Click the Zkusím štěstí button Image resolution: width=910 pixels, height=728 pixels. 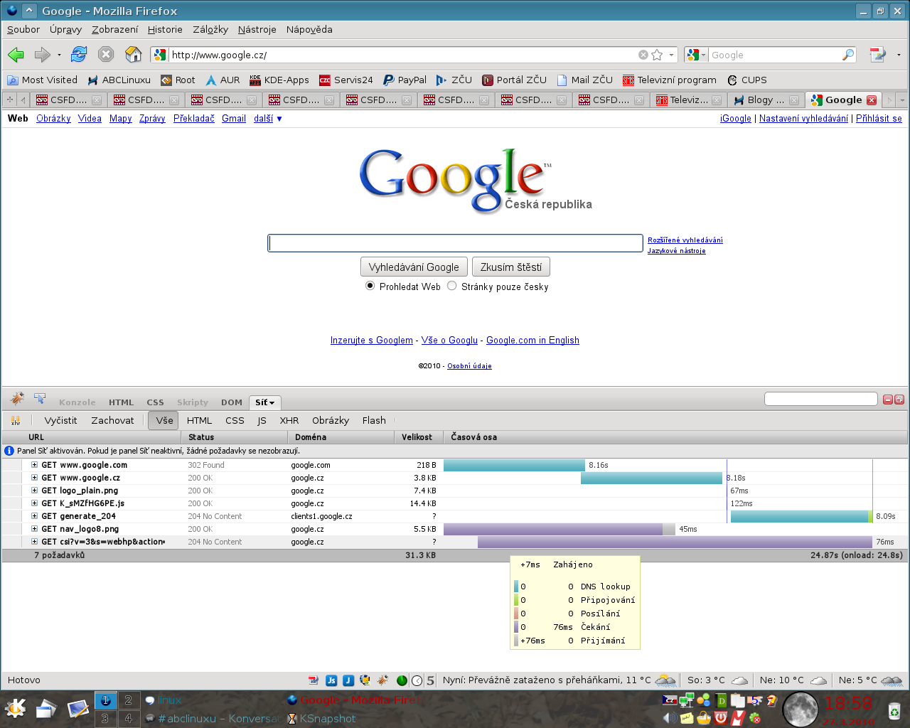coord(511,267)
